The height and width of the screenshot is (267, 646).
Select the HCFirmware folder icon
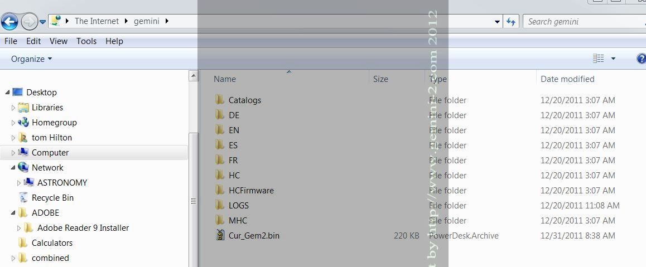pyautogui.click(x=219, y=191)
